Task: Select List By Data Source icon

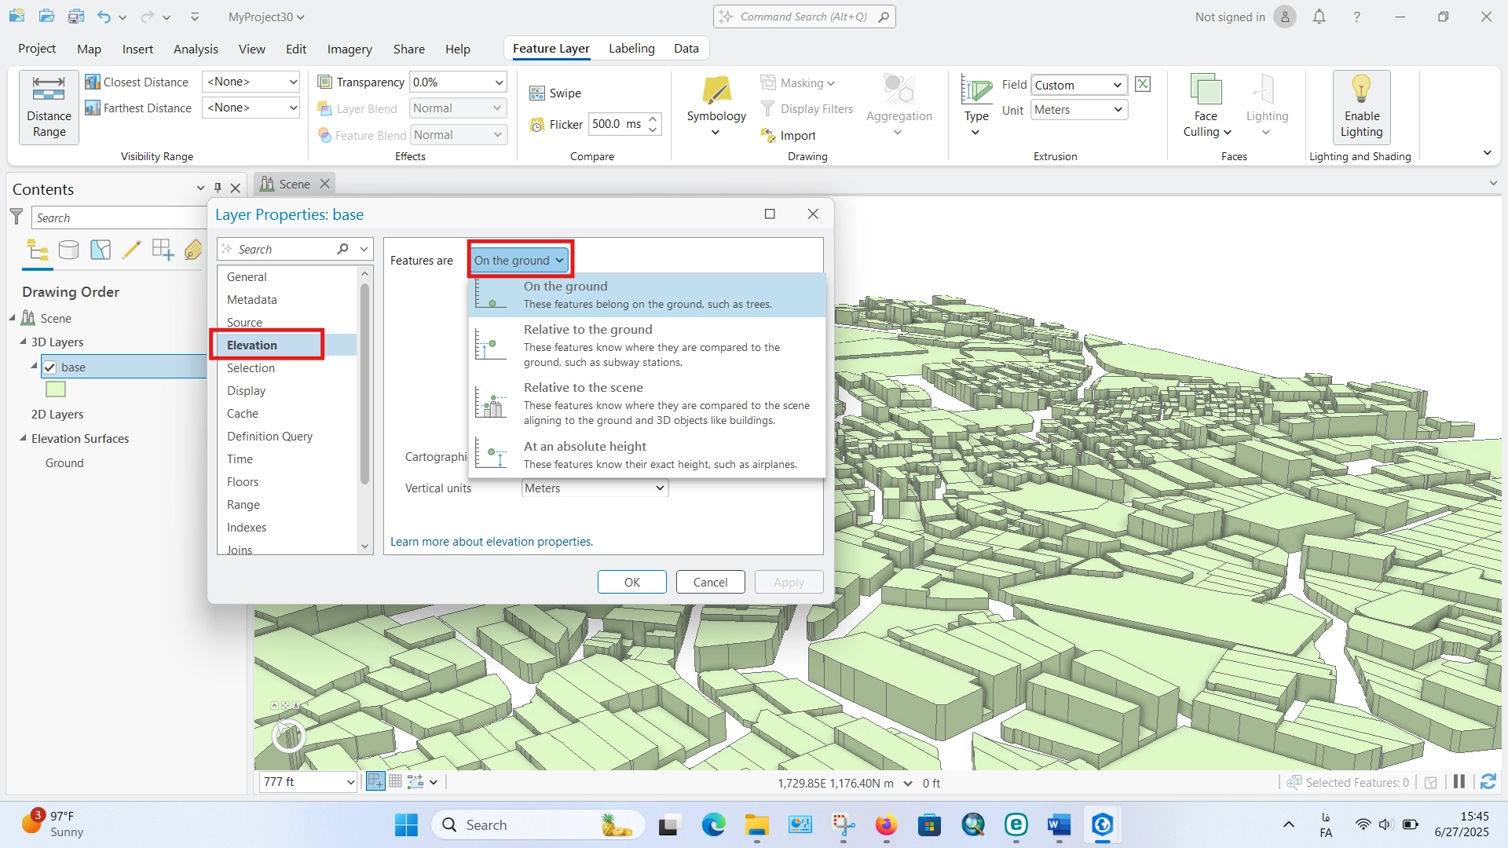Action: pos(69,250)
